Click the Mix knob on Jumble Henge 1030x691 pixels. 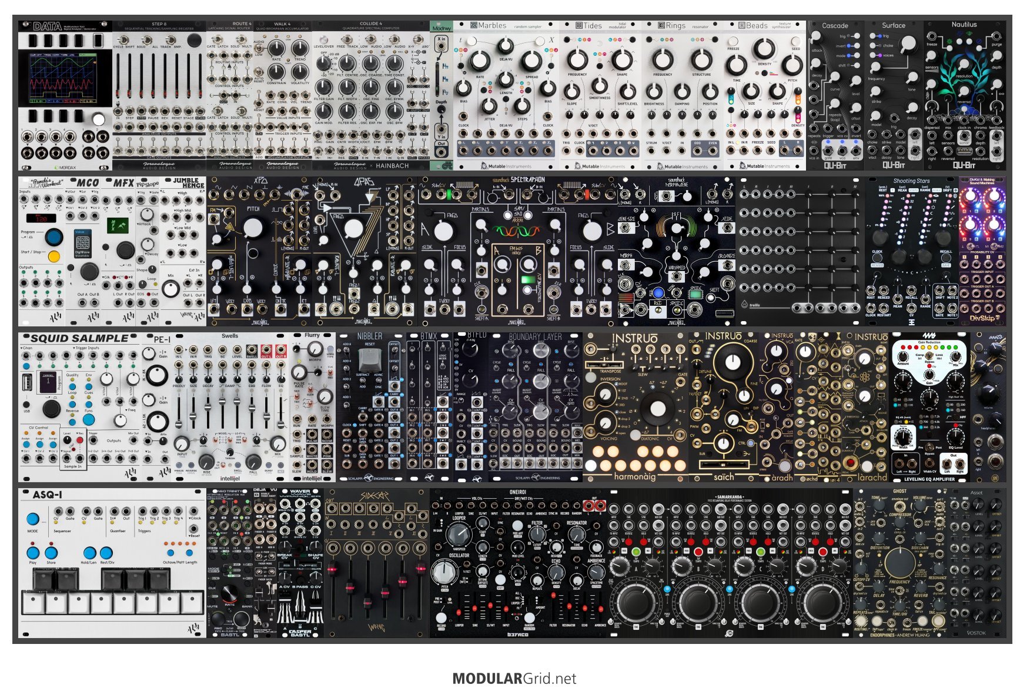click(170, 289)
